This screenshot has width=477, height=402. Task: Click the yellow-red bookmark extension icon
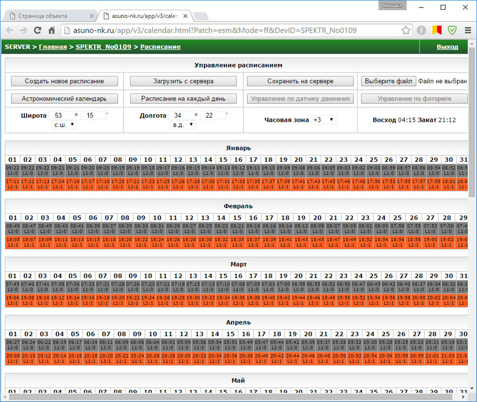437,30
